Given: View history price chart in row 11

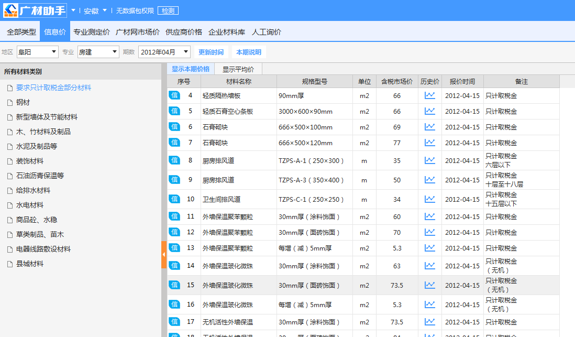Looking at the screenshot, I should point(429,216).
